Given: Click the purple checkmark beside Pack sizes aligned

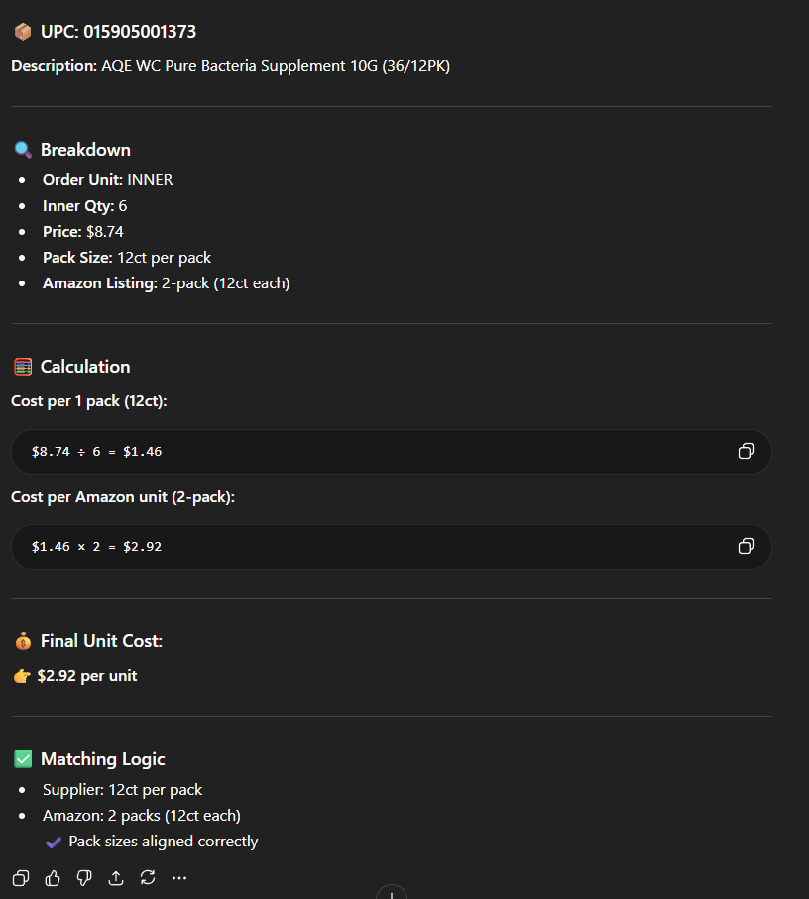Looking at the screenshot, I should [54, 842].
